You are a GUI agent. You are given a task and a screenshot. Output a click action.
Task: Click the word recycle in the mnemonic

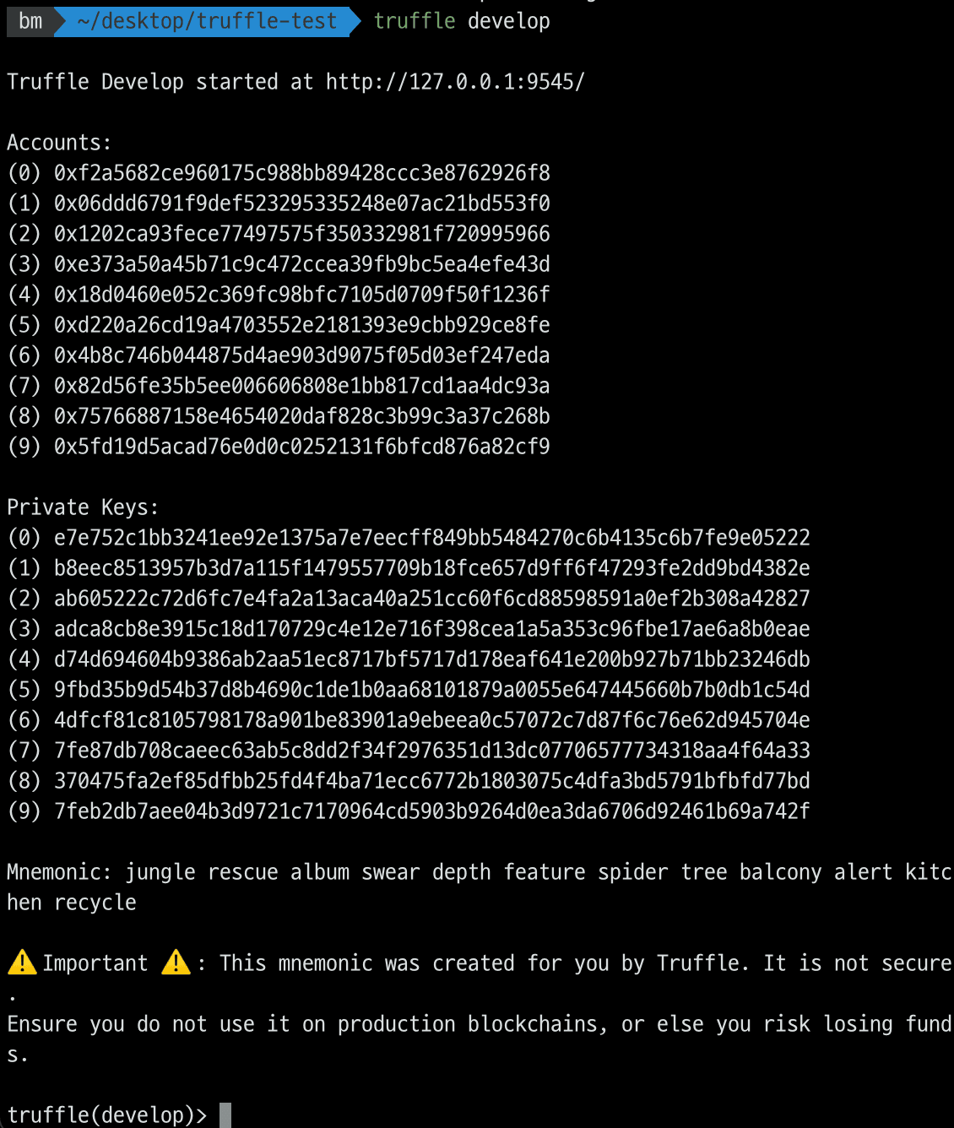tap(95, 903)
